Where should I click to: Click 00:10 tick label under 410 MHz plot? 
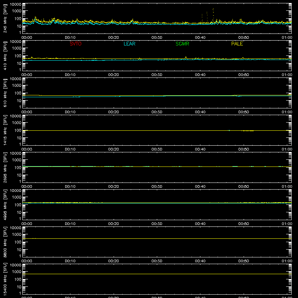pyautogui.click(x=70, y=75)
